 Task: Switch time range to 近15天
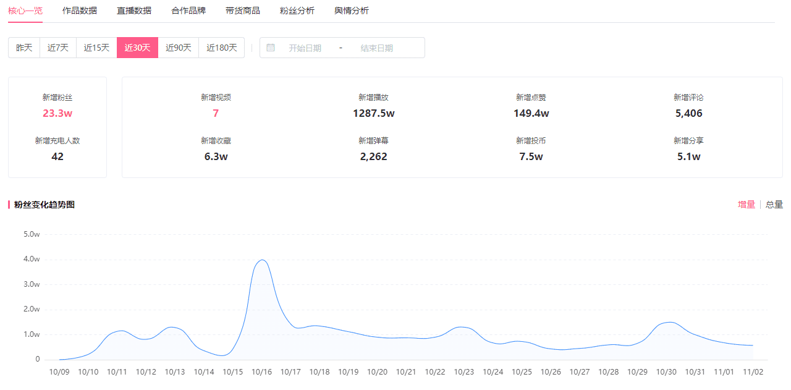[x=96, y=48]
